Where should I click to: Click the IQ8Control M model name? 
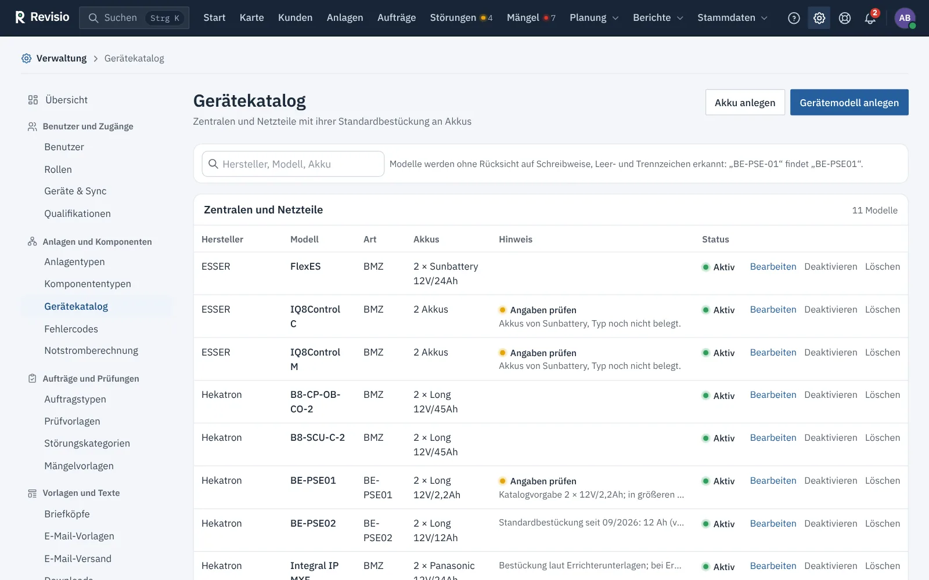315,360
